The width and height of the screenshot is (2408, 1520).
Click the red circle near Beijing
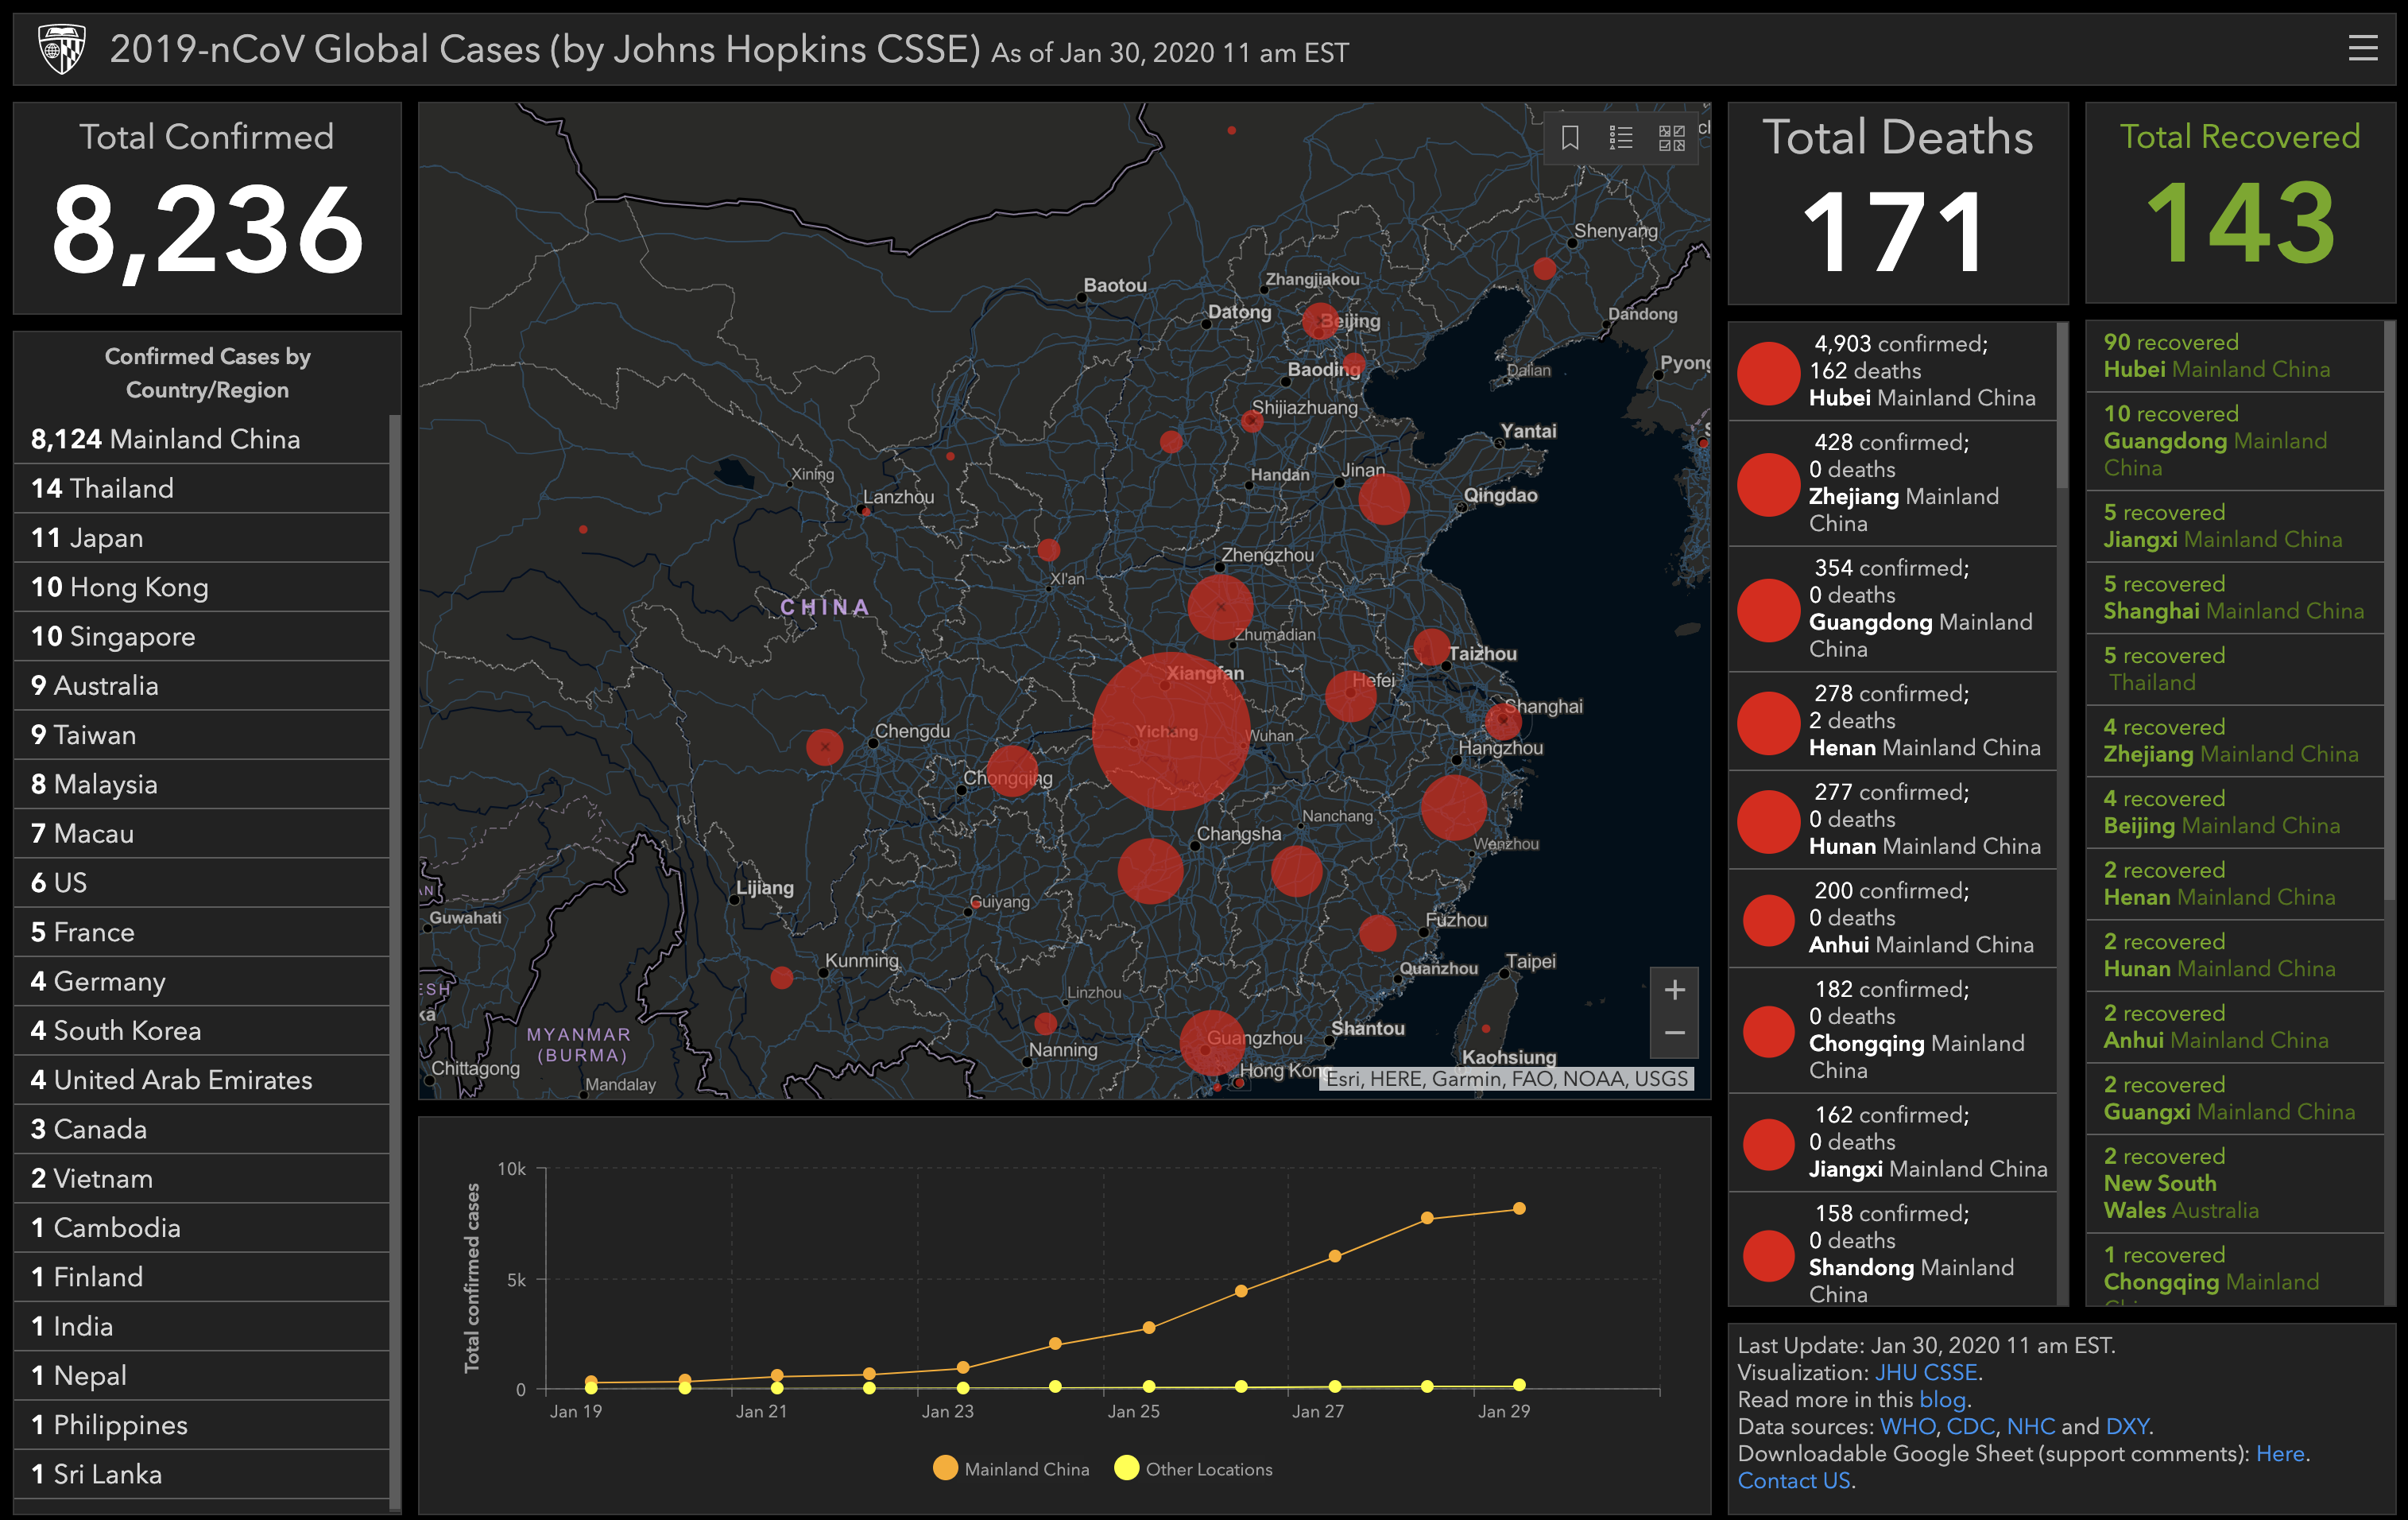tap(1320, 321)
